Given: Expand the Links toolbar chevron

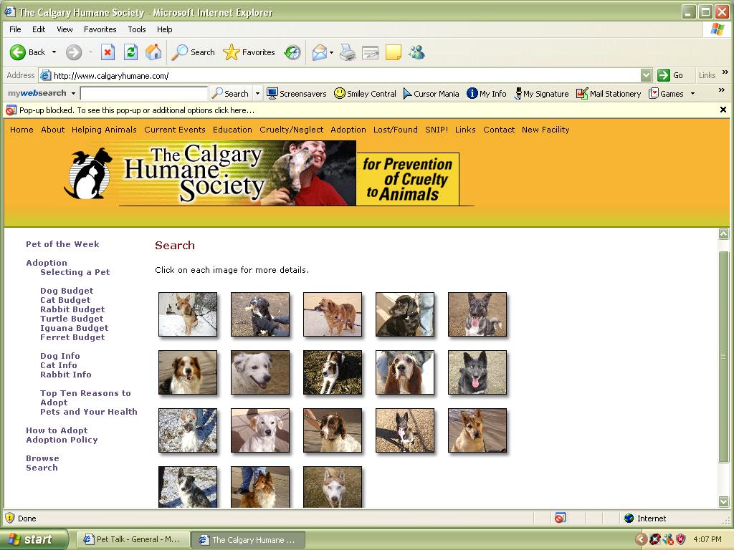Looking at the screenshot, I should click(725, 72).
